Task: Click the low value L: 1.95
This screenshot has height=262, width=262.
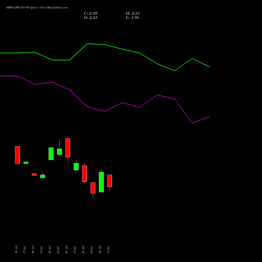Action: [x=133, y=18]
